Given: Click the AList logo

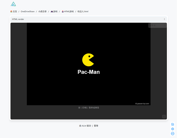Looking at the screenshot, I should [x=13, y=4].
